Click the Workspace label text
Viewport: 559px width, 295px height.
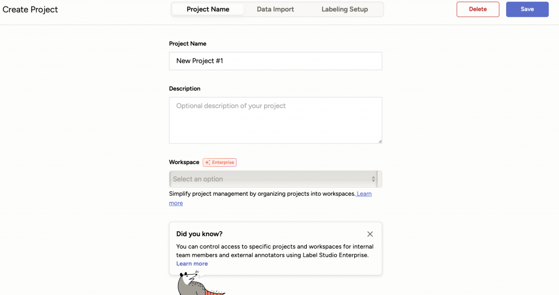click(184, 162)
